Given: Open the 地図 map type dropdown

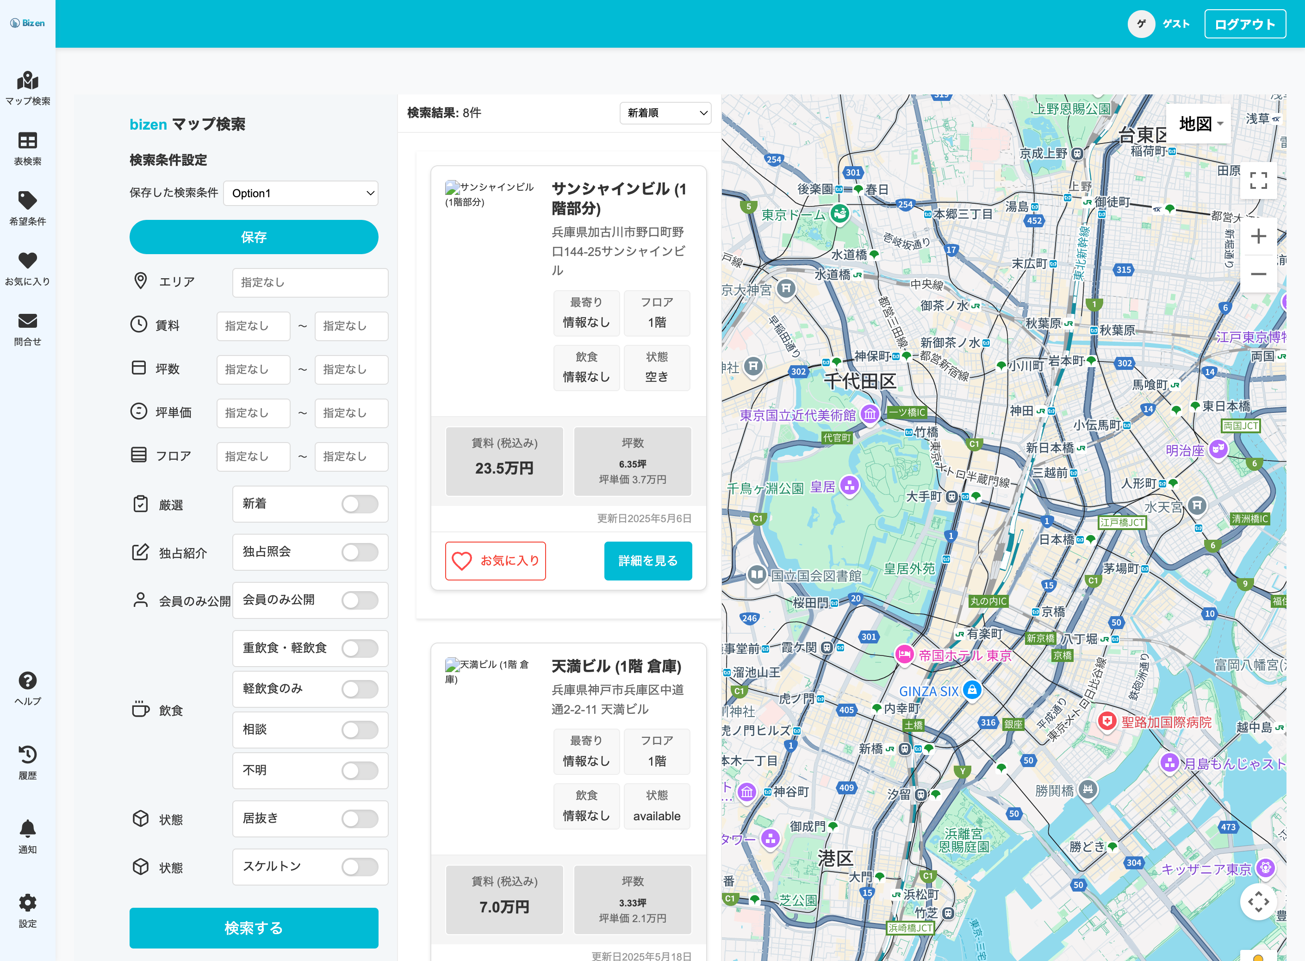Looking at the screenshot, I should coord(1200,124).
